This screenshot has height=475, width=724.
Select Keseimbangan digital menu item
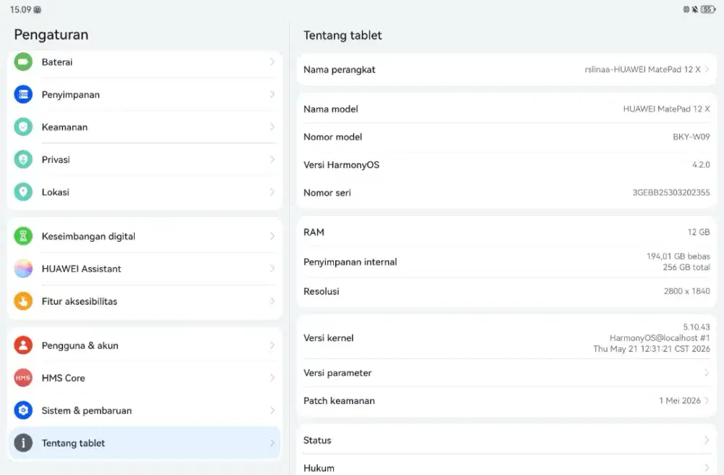(144, 236)
